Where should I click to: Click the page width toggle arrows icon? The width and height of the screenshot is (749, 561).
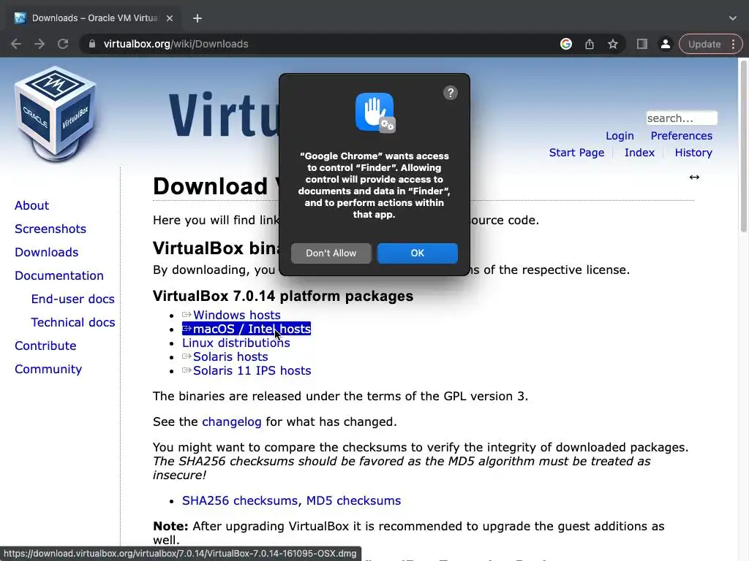tap(694, 177)
